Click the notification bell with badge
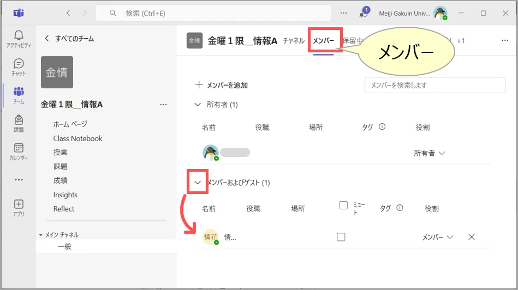Screen dimensions: 518x290 [x=364, y=13]
